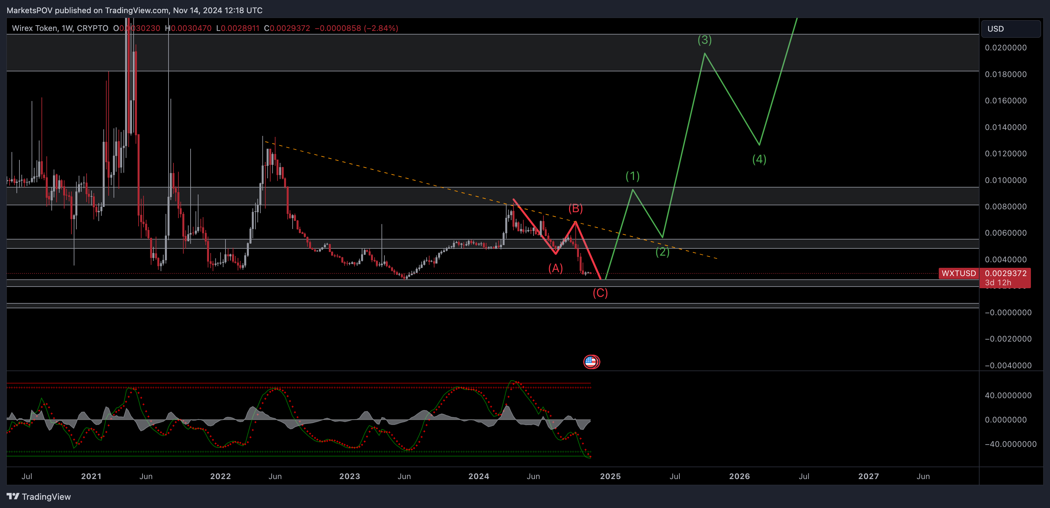
Task: Select the red (C) wave label
Action: tap(600, 293)
